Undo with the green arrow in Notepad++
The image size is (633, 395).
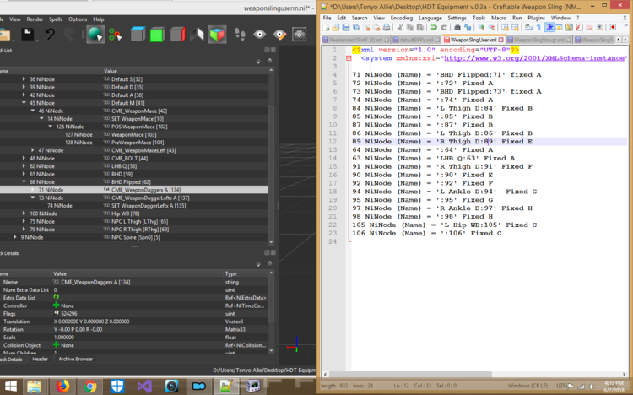[434, 28]
